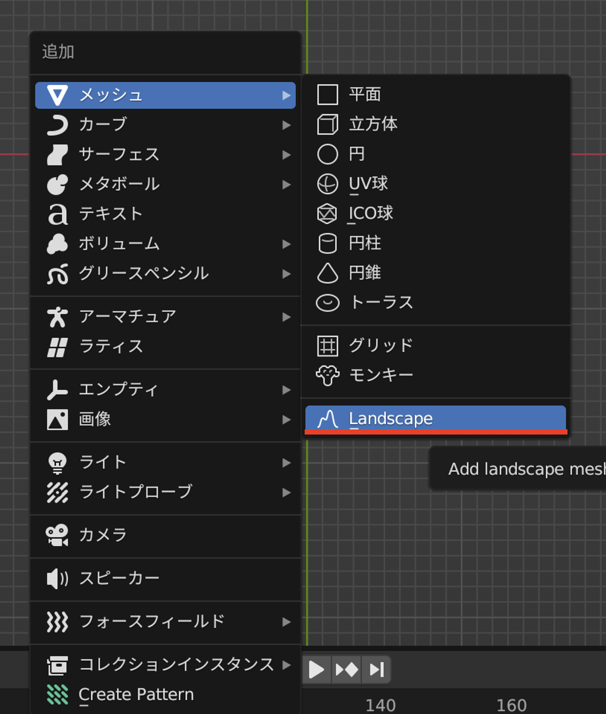
Task: Click the コレクションインスタンス icon
Action: pyautogui.click(x=57, y=665)
